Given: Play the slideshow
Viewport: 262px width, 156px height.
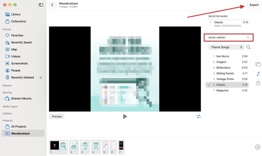Looking at the screenshot, I should 125,116.
